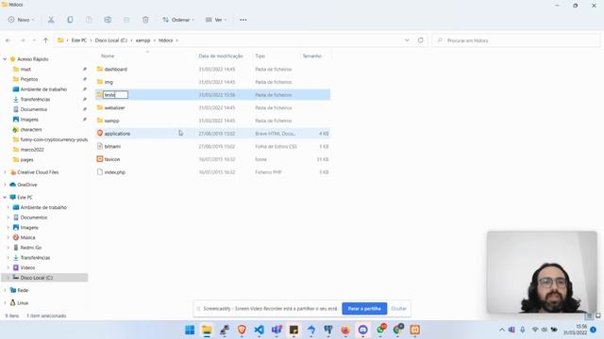This screenshot has width=604, height=339.
Task: Click Parar a partilha button
Action: [x=364, y=309]
